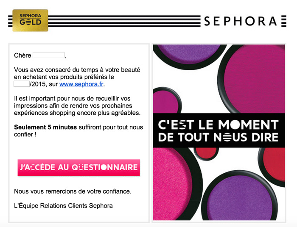Image resolution: width=297 pixels, height=227 pixels.
Task: Click the SEPHORA wordmark logo
Action: pyautogui.click(x=241, y=21)
